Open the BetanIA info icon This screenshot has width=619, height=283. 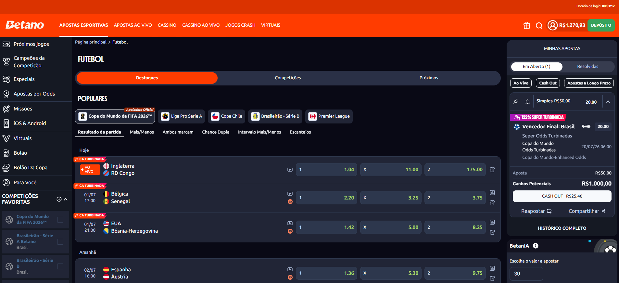click(536, 246)
